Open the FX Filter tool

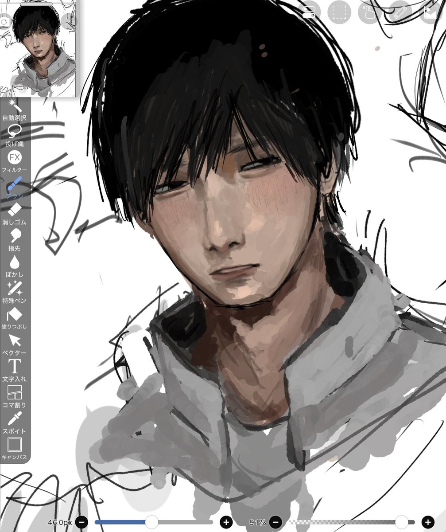pos(15,161)
